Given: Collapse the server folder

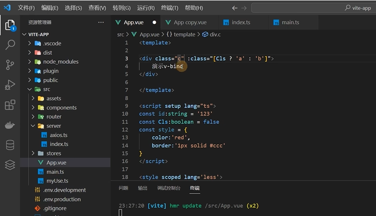Looking at the screenshot, I should point(33,126).
